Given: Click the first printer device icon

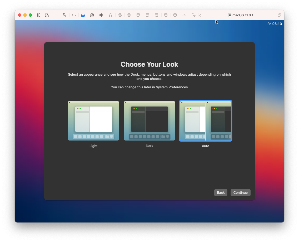Looking at the screenshot, I should point(120,15).
